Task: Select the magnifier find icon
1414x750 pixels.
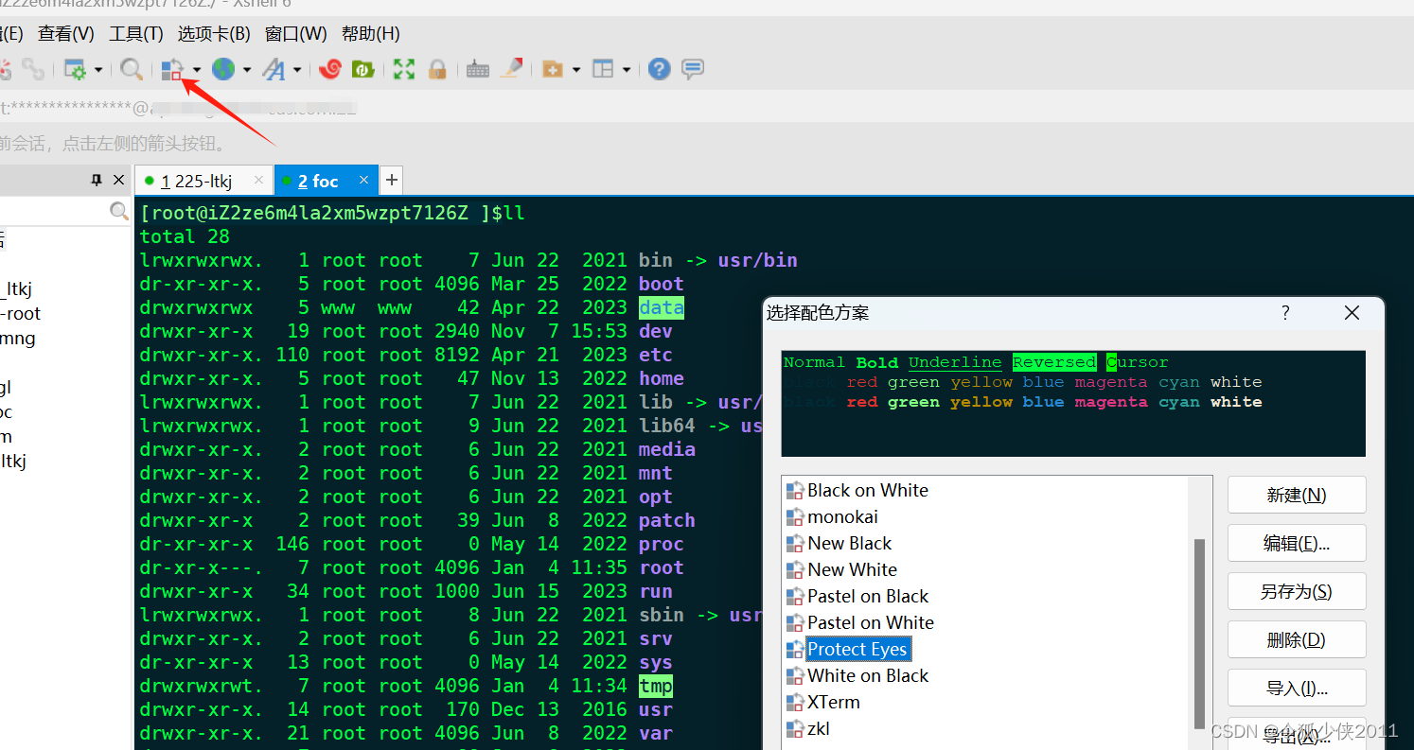Action: (x=131, y=69)
